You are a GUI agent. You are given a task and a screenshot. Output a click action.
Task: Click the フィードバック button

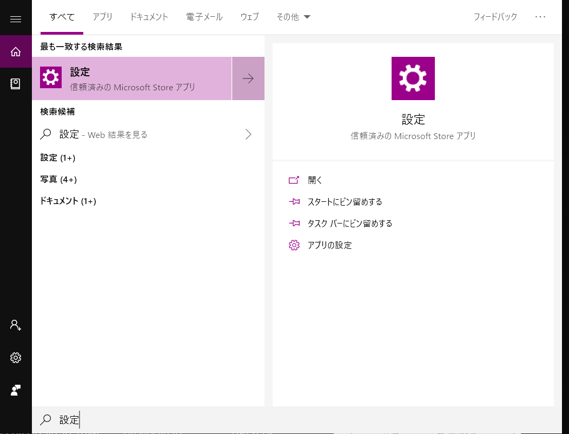coord(495,17)
